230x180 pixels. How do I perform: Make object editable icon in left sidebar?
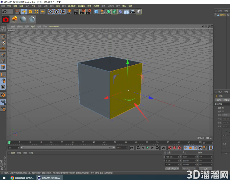(3, 29)
